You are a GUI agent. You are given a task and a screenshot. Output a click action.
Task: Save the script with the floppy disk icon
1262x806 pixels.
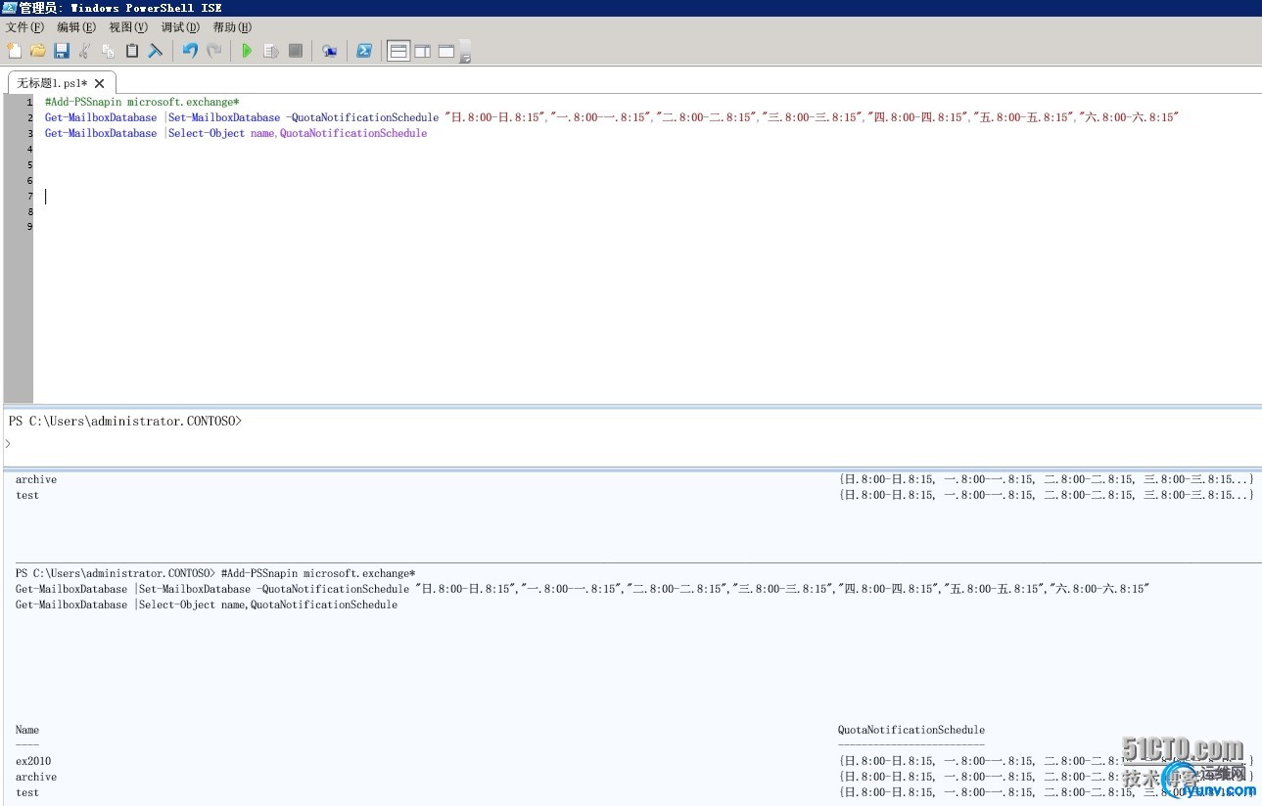pyautogui.click(x=62, y=51)
